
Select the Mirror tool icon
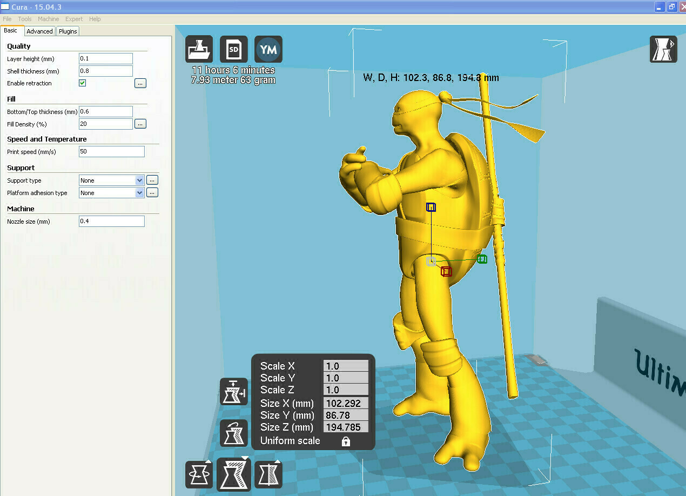(268, 474)
